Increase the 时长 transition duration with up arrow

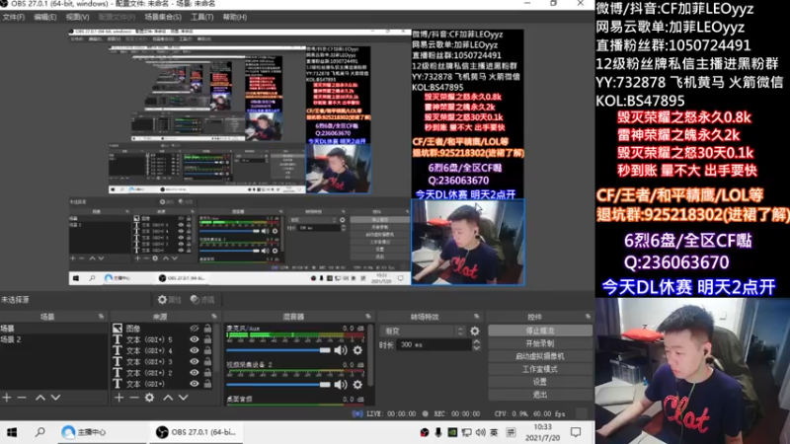(x=476, y=341)
